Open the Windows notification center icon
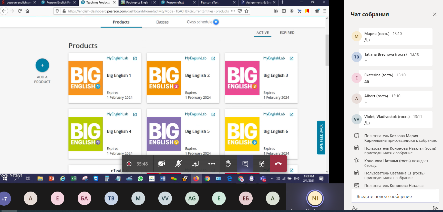 click(x=322, y=179)
